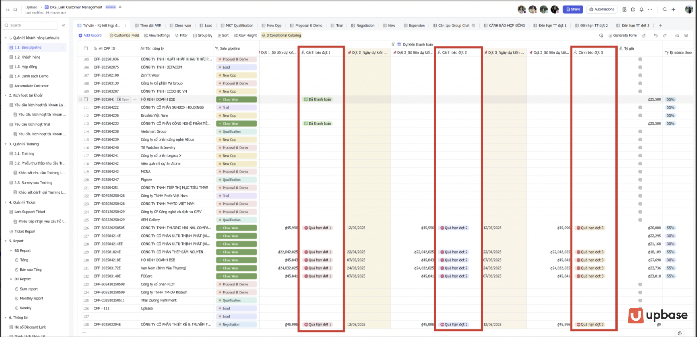Open Customize Field

point(124,35)
